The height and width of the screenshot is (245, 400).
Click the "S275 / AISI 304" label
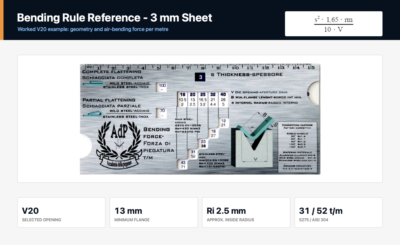313,220
